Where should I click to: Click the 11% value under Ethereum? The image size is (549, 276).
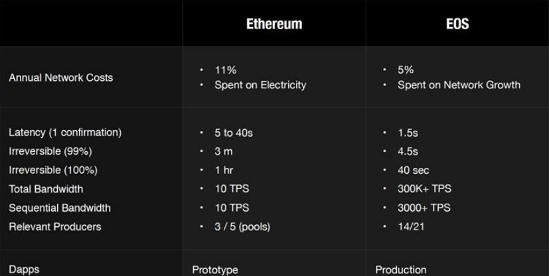point(226,70)
